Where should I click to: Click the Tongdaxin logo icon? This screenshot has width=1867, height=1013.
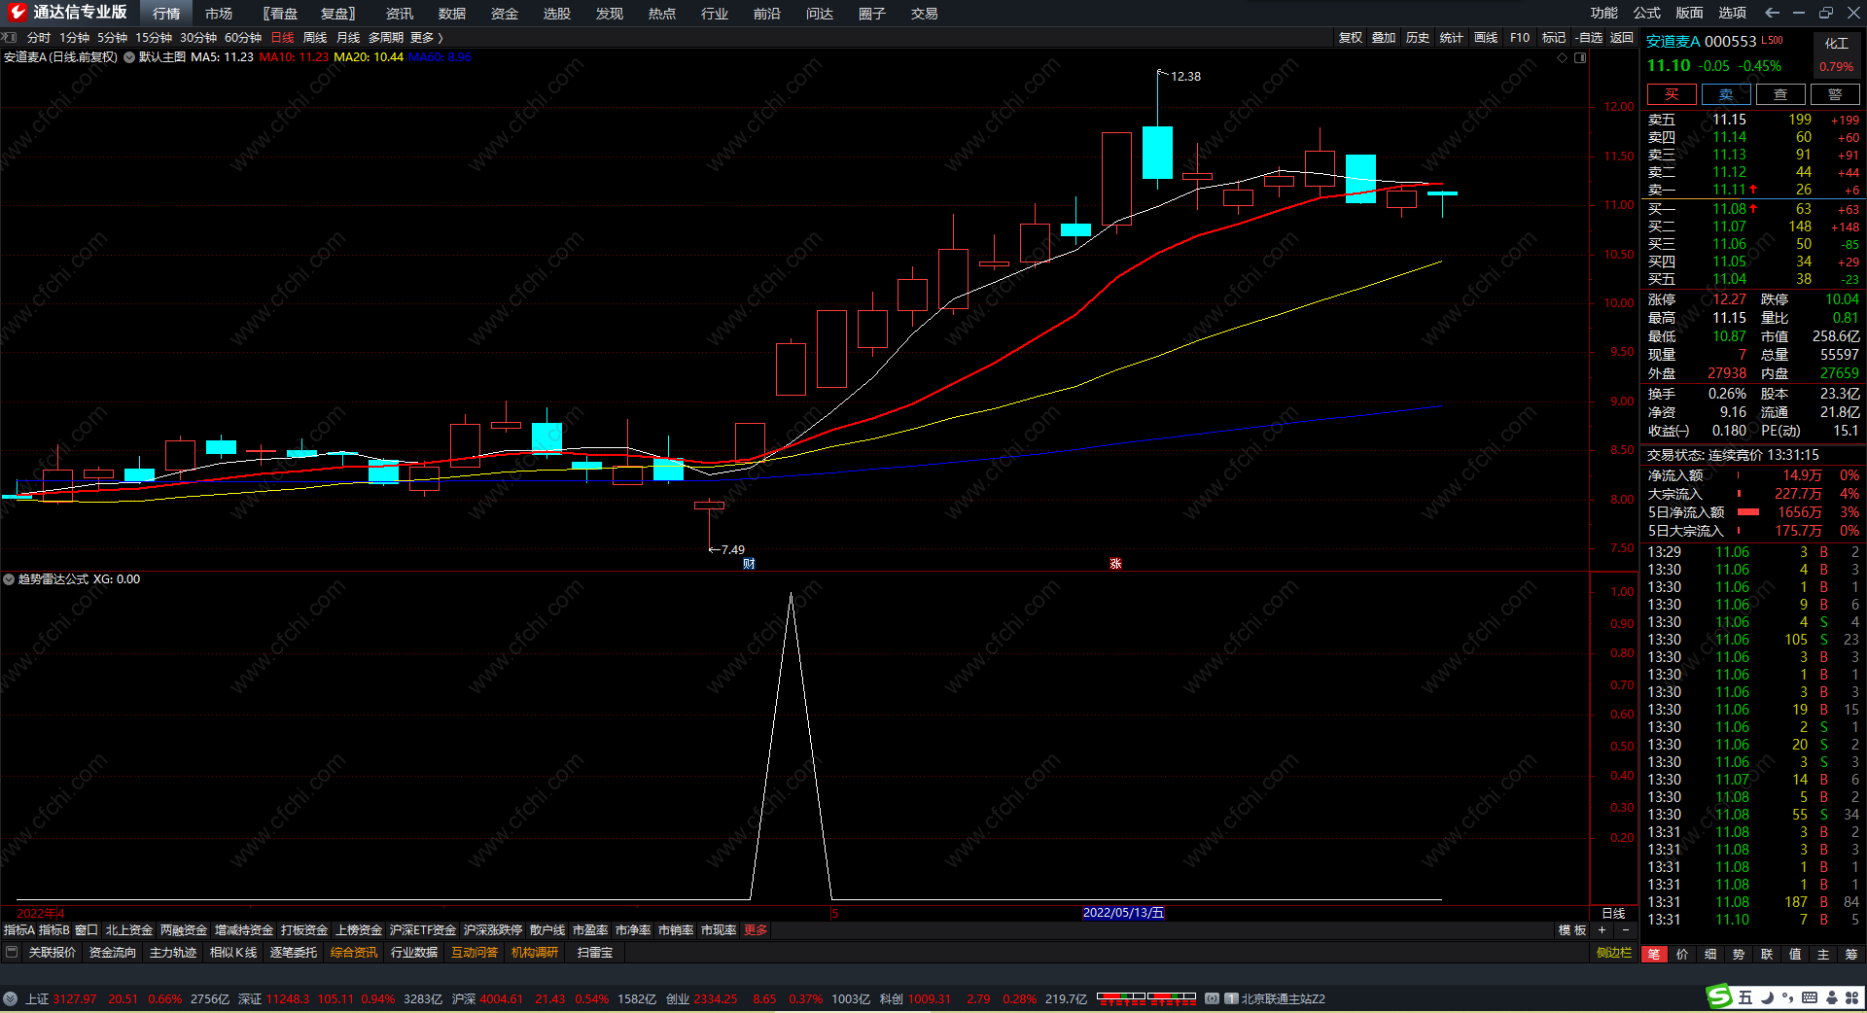click(x=17, y=13)
